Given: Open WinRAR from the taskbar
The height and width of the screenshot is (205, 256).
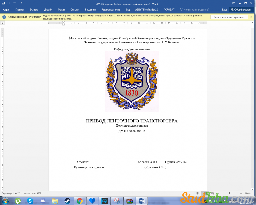Looking at the screenshot, I should pos(129,201).
